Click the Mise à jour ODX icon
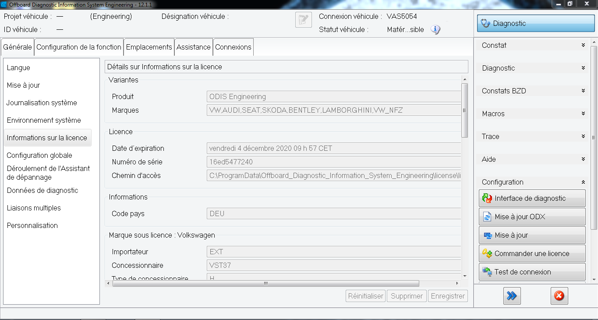This screenshot has height=320, width=598. click(487, 217)
